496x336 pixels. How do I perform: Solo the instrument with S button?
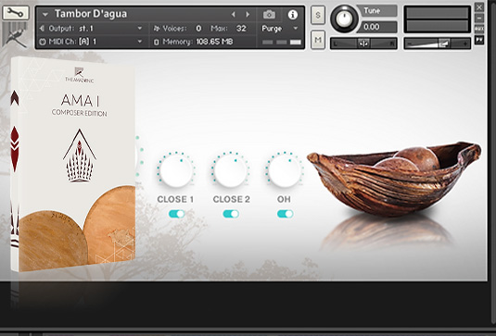pyautogui.click(x=318, y=15)
